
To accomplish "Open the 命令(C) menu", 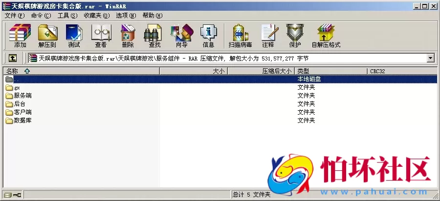I will (x=41, y=16).
